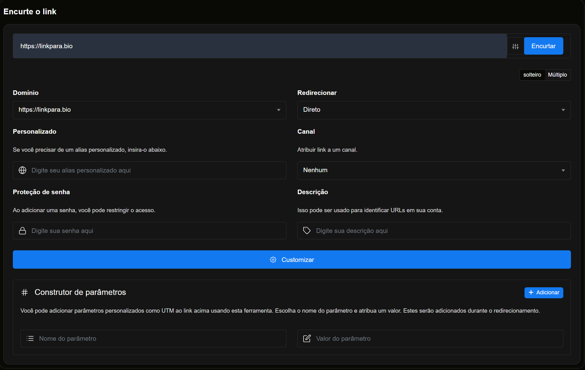Switch to solteiro mode
585x370 pixels.
click(532, 75)
